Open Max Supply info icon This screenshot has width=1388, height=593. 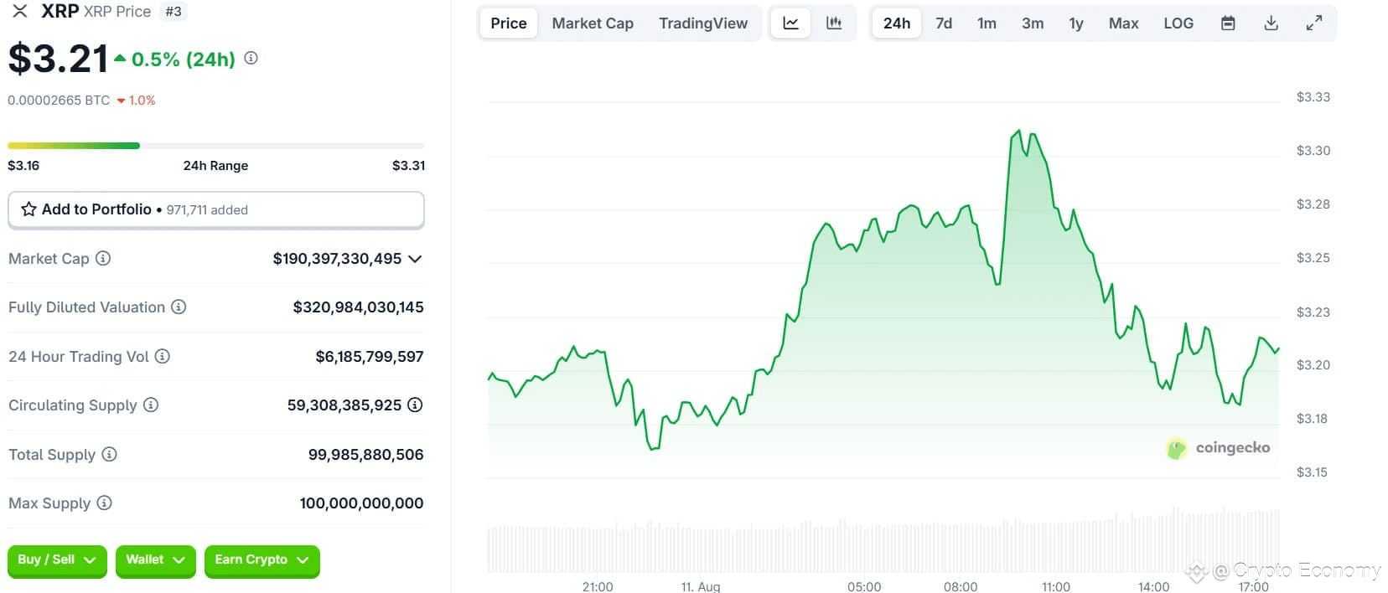[104, 503]
